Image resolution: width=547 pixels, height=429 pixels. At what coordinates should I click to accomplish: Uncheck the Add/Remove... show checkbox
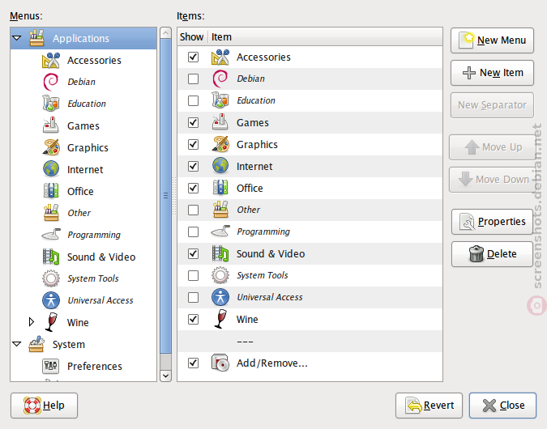(x=193, y=363)
